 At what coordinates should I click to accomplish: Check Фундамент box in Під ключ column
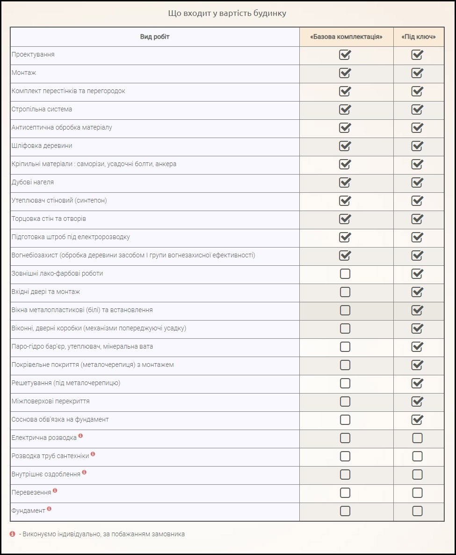coord(417,511)
